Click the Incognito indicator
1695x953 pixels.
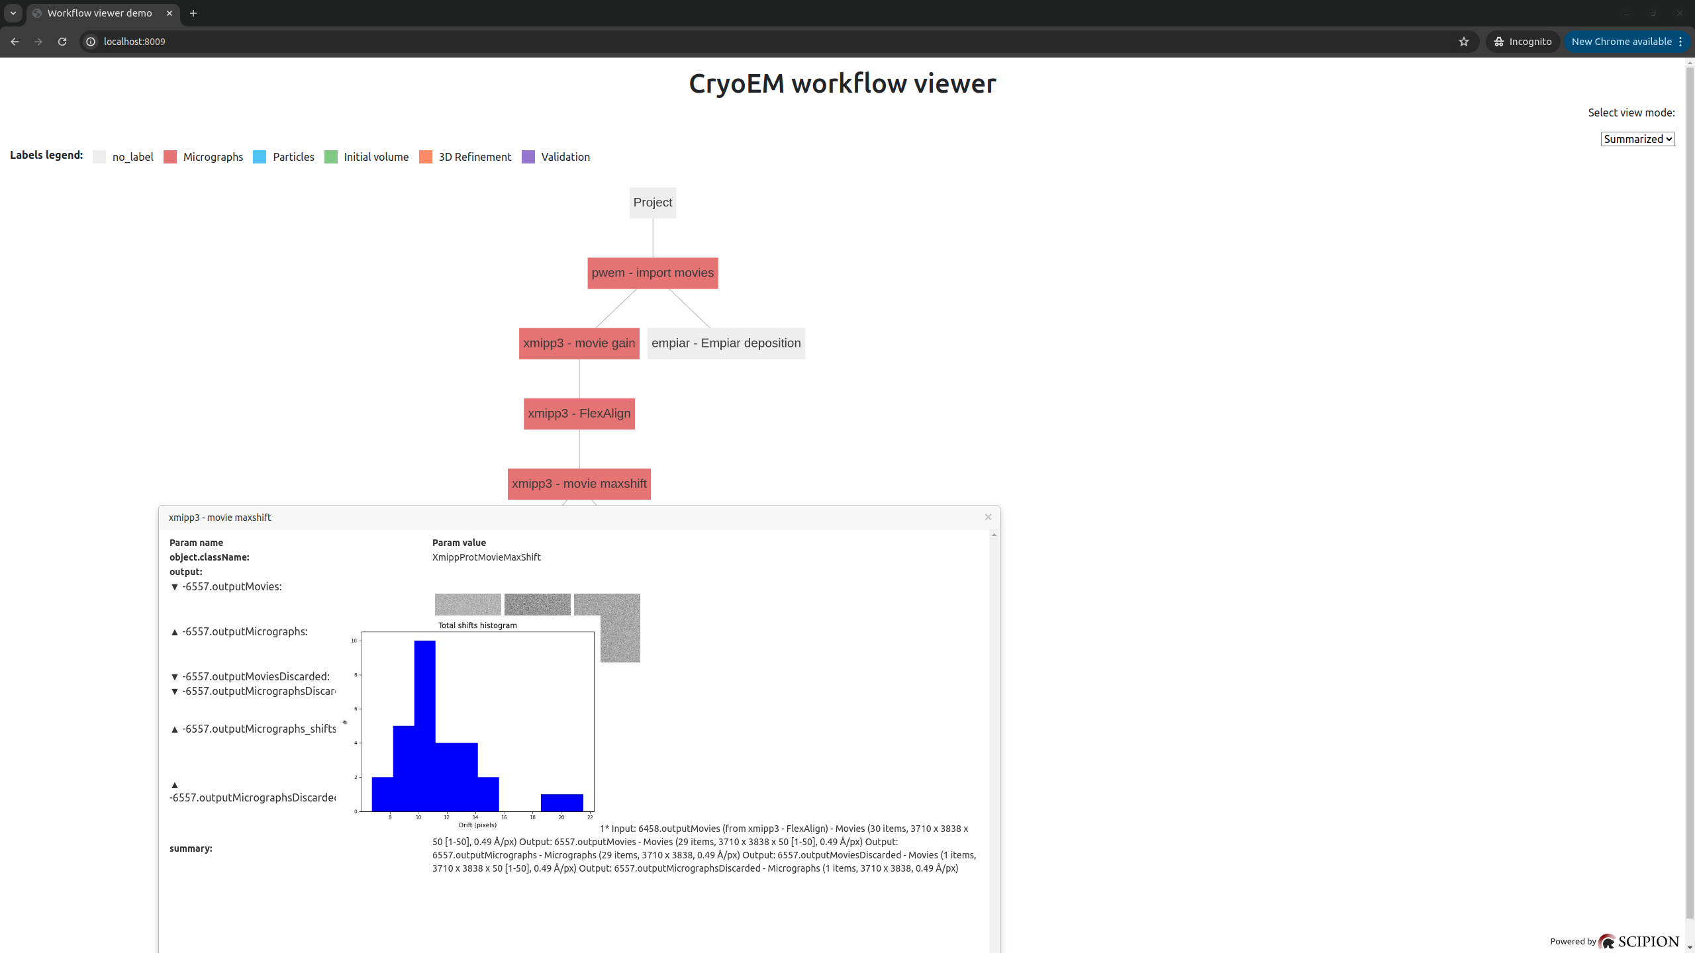(1523, 42)
